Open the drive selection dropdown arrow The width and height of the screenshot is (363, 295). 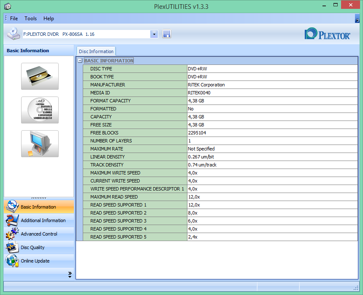(x=154, y=34)
